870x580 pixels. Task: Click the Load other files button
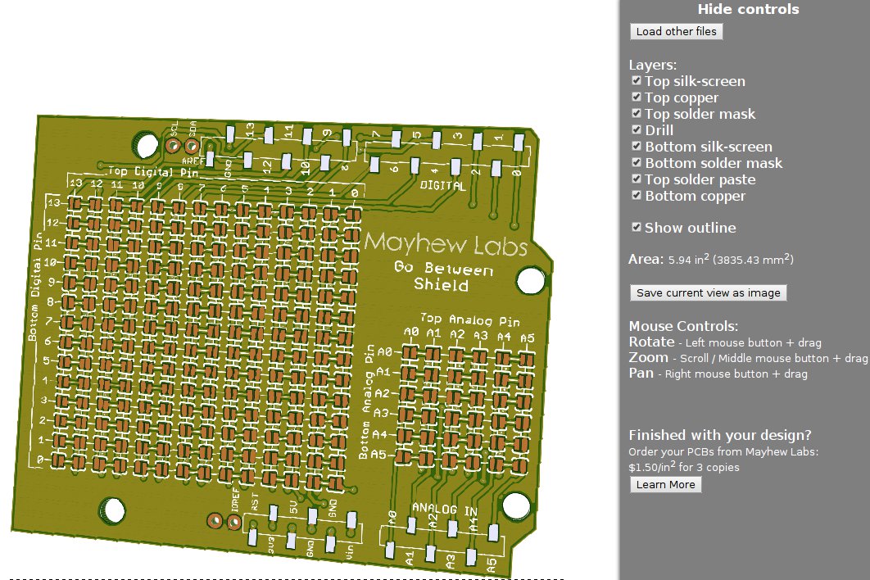[676, 32]
